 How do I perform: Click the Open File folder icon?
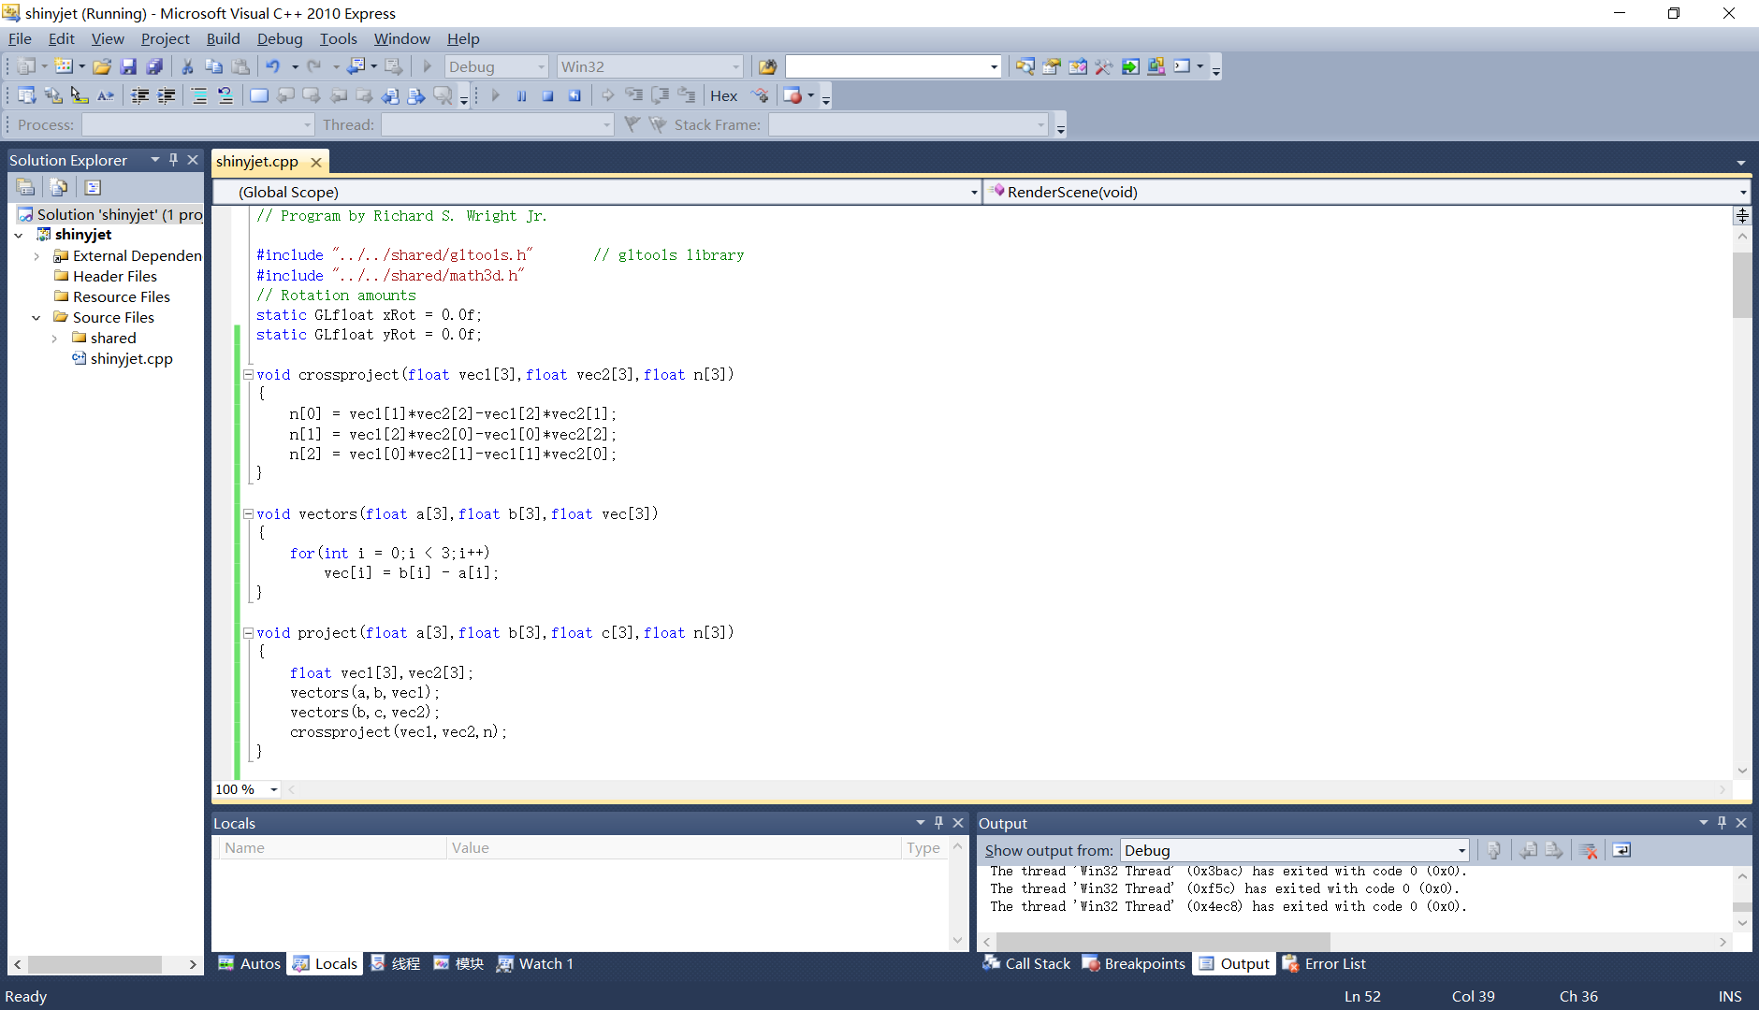102,66
